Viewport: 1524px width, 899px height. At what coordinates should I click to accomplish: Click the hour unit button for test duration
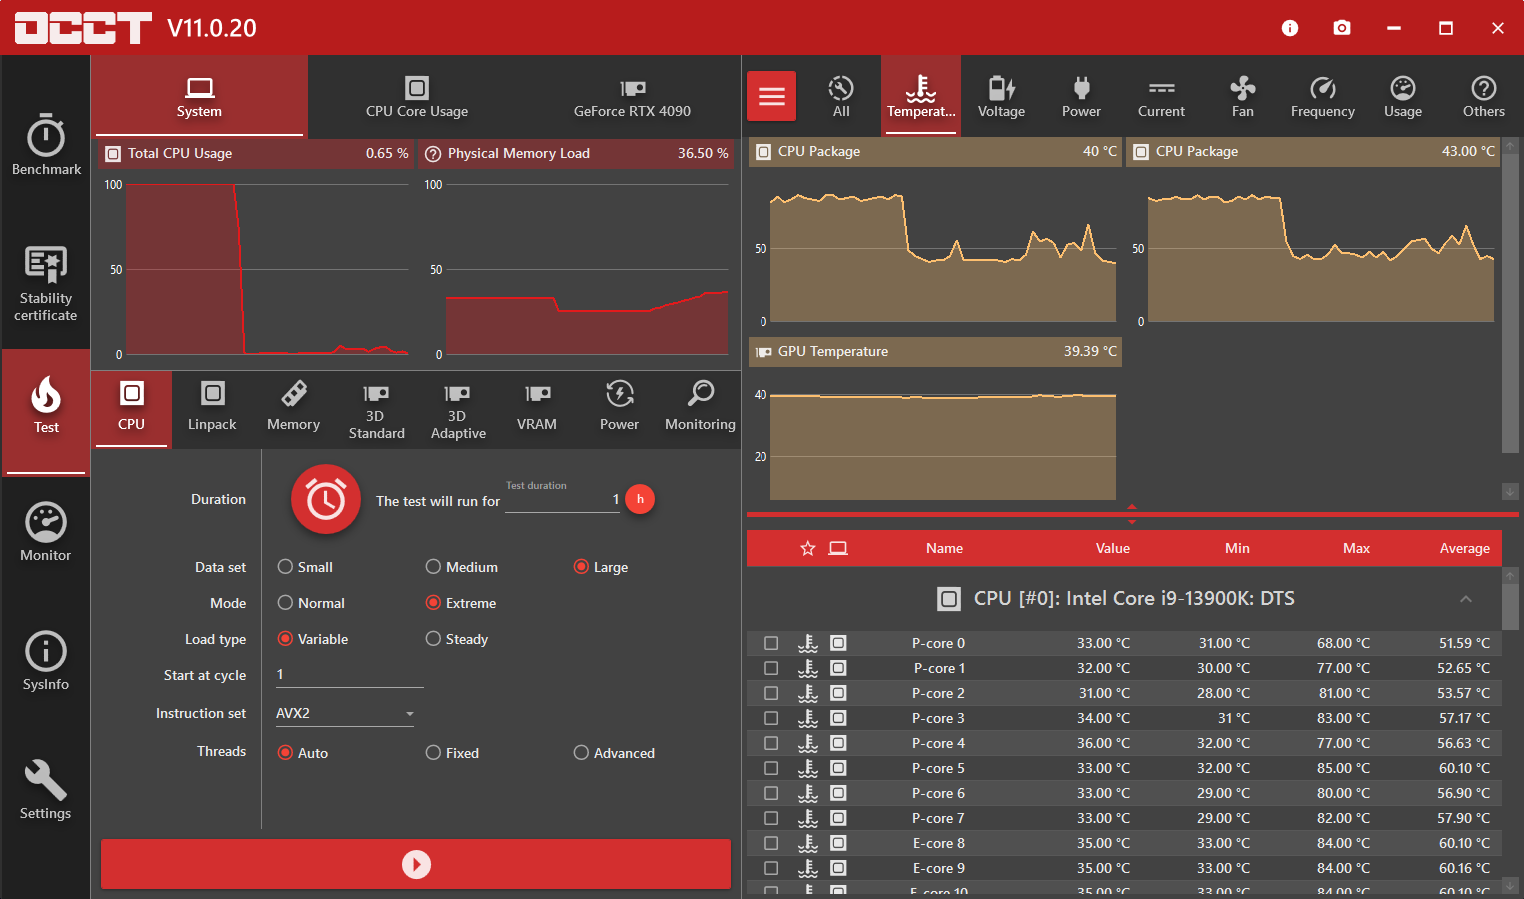640,499
